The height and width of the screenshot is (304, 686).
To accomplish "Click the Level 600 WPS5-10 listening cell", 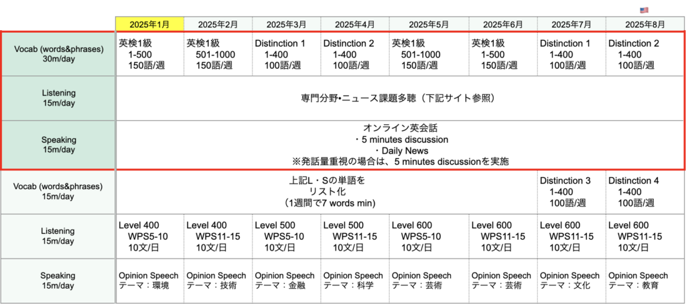I will click(429, 237).
